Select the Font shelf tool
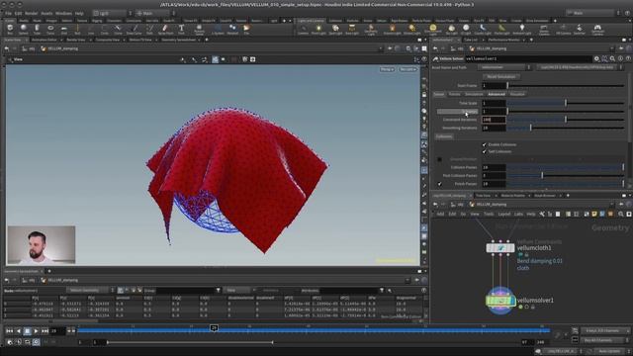 [181, 29]
